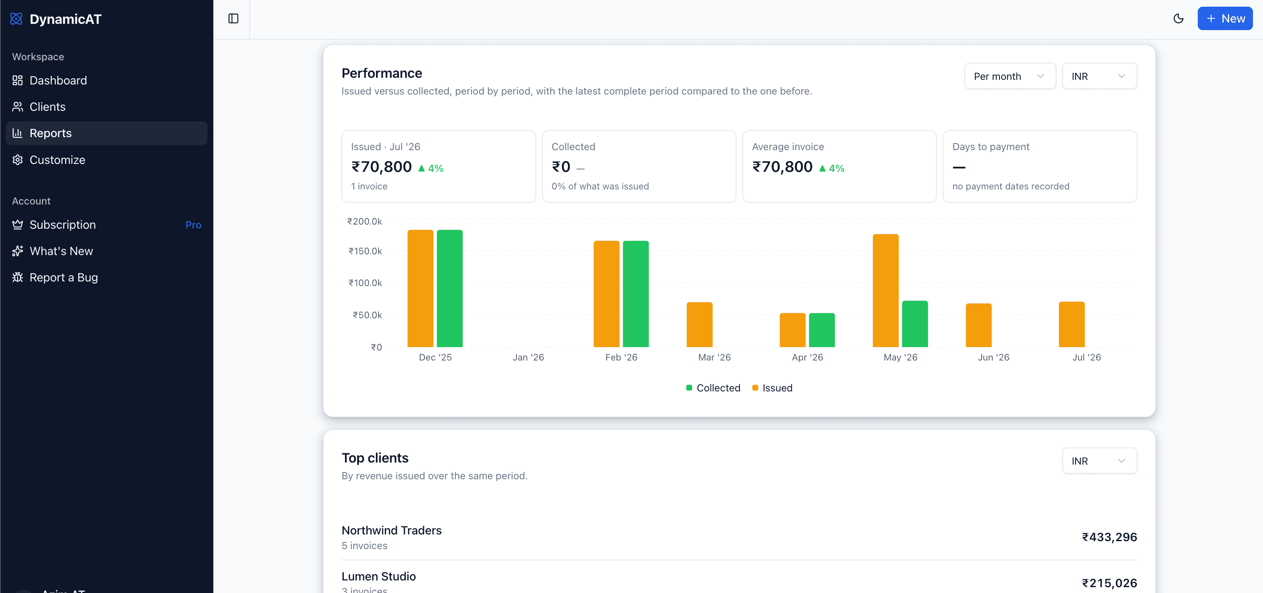Click the green 4% increase indicator under Issued
Viewport: 1263px width, 593px height.
431,168
